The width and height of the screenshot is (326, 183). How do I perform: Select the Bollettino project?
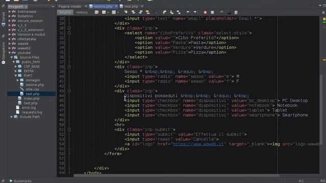(x=25, y=16)
